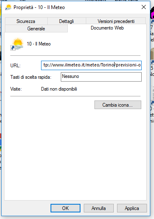Select the Generale tab

[36, 29]
